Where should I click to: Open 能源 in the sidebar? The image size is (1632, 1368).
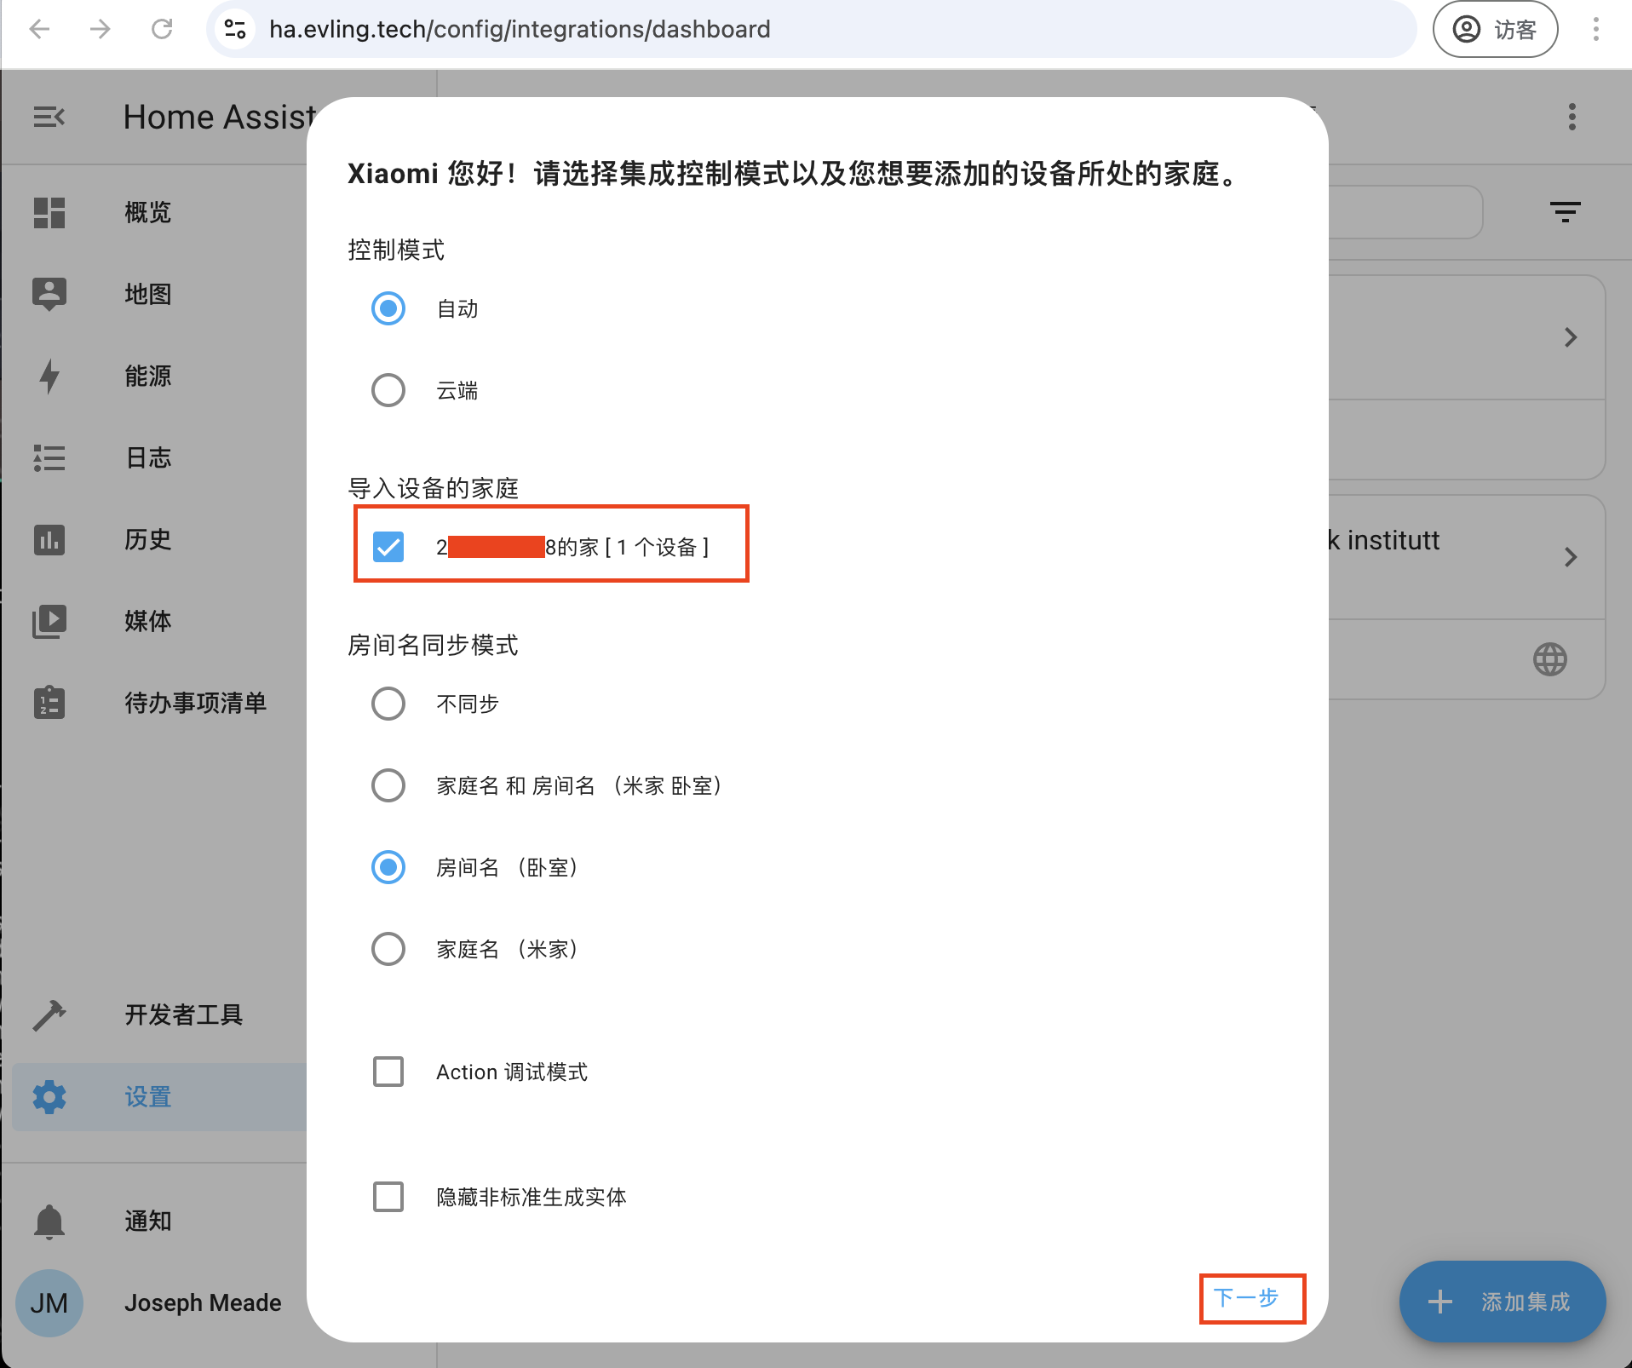148,376
